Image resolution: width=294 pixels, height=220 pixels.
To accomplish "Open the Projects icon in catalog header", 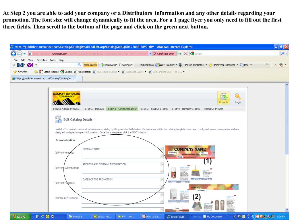I will click(x=223, y=98).
